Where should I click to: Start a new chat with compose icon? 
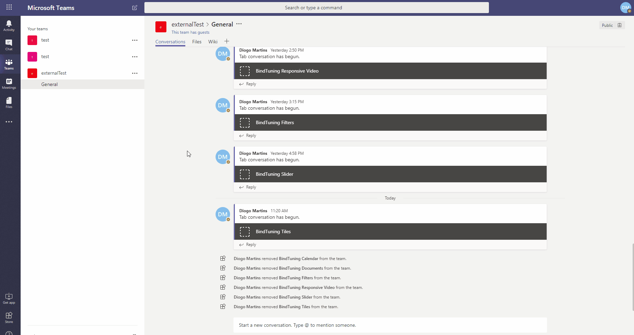tap(135, 8)
